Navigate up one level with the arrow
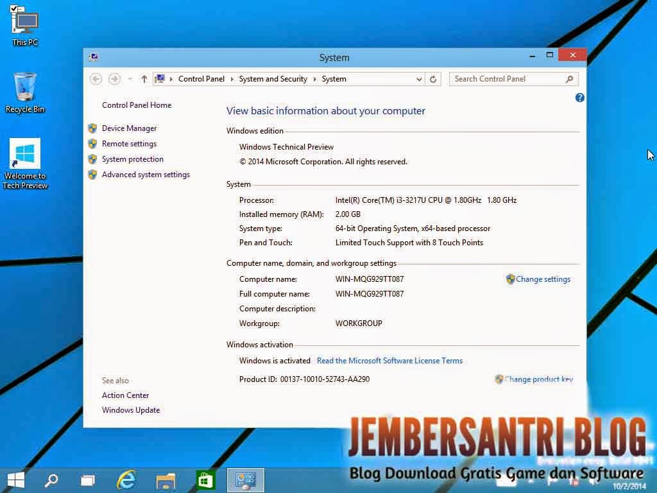This screenshot has width=657, height=493. [144, 78]
